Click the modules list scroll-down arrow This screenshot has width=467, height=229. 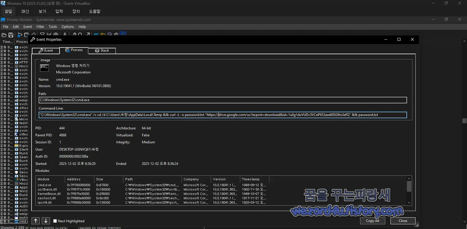point(409,203)
